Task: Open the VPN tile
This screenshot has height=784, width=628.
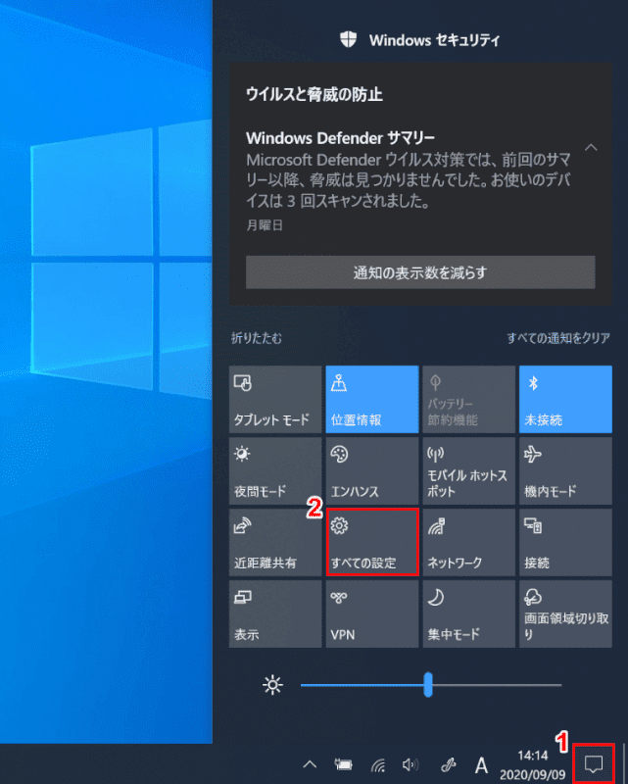Action: coord(372,614)
